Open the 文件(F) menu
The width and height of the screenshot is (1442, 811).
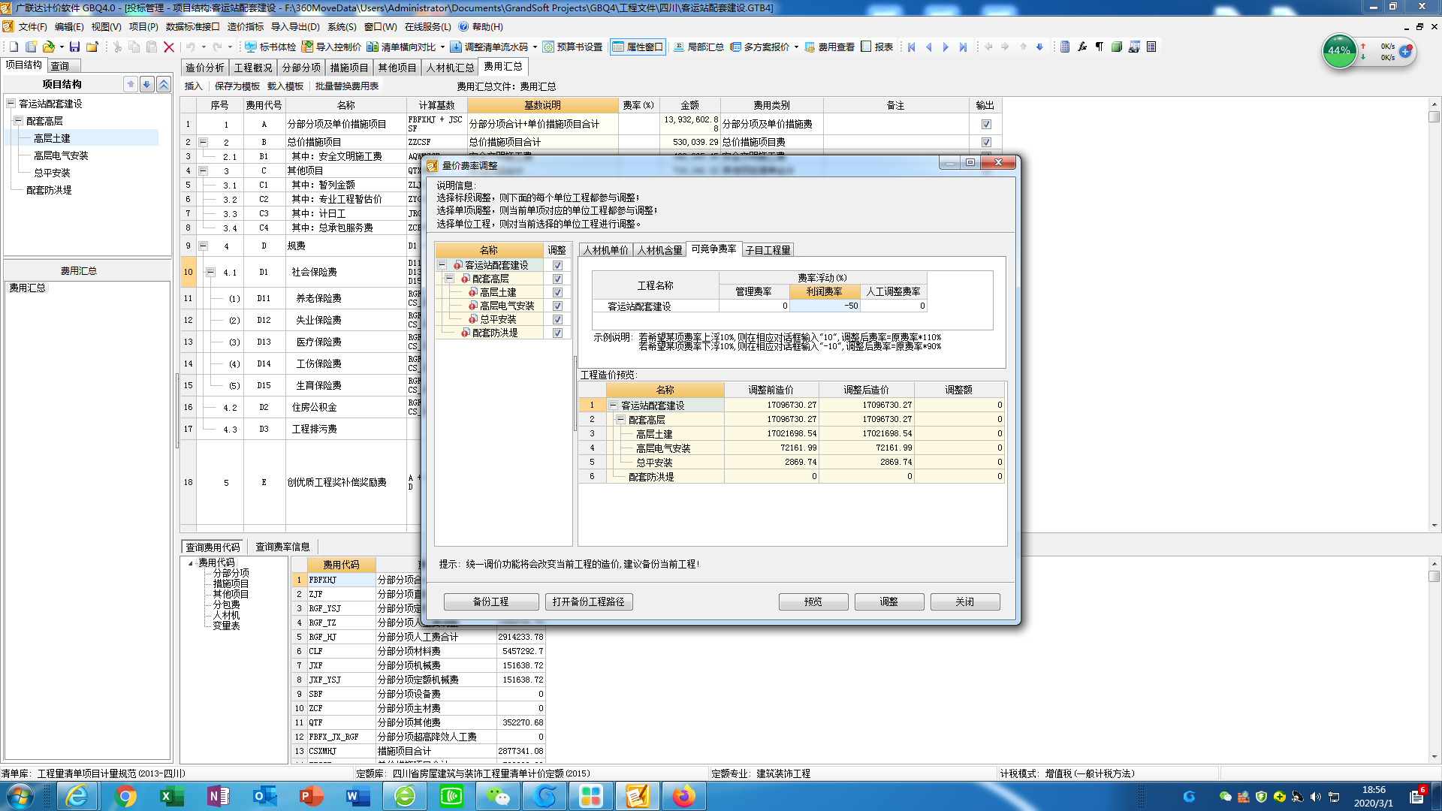point(32,26)
